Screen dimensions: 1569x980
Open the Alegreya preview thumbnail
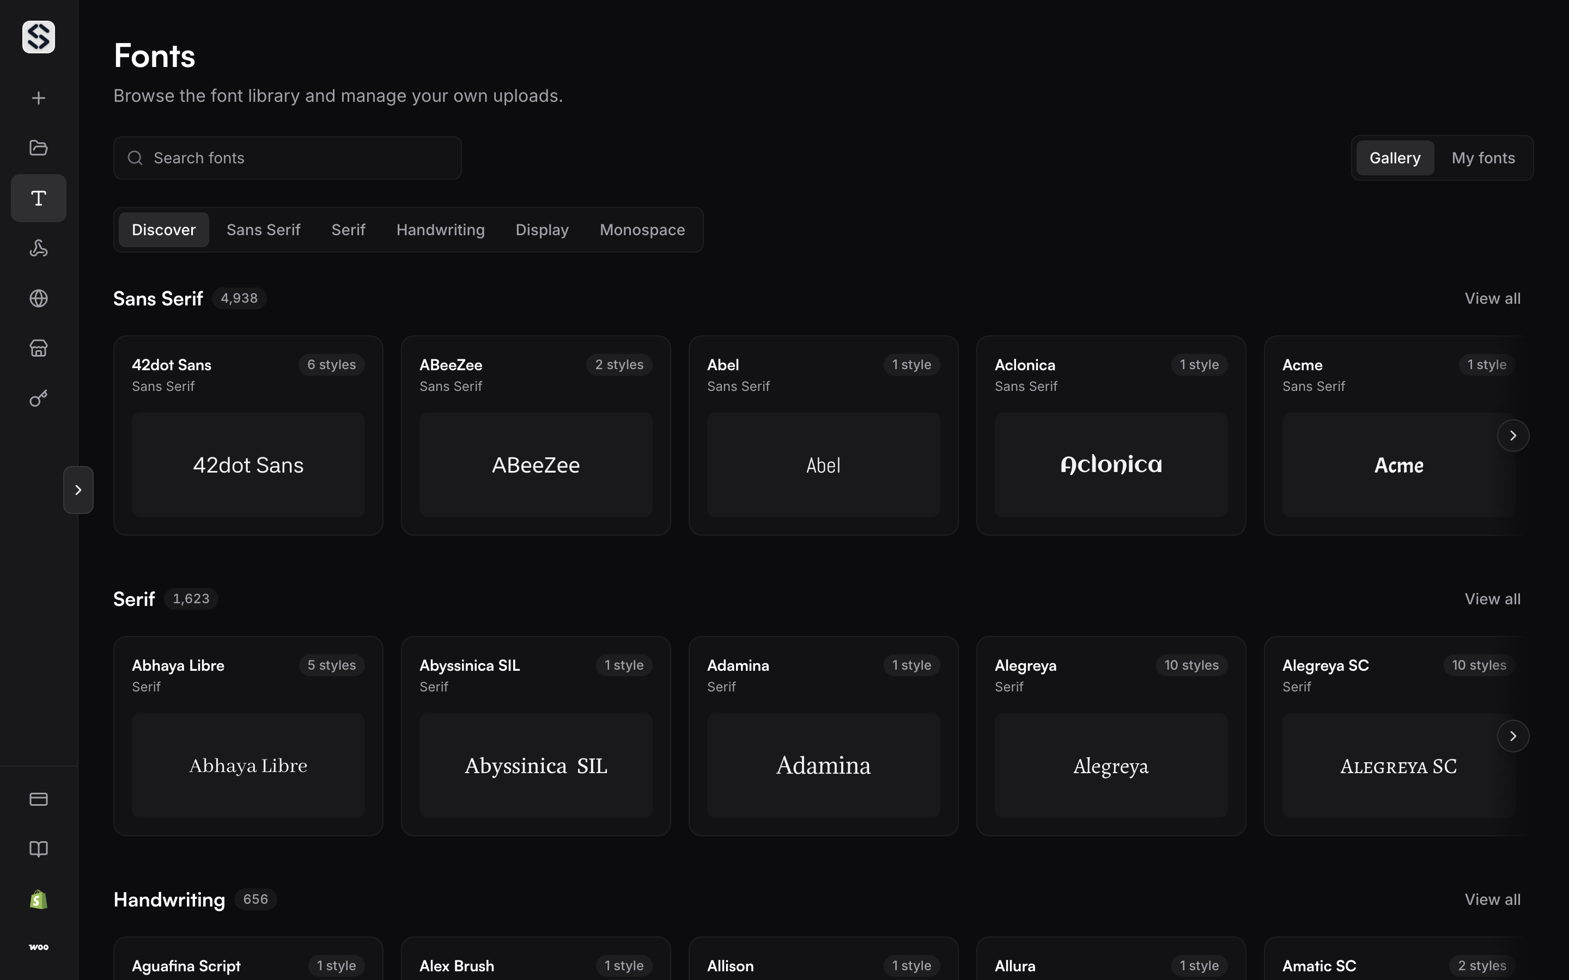[x=1111, y=765]
